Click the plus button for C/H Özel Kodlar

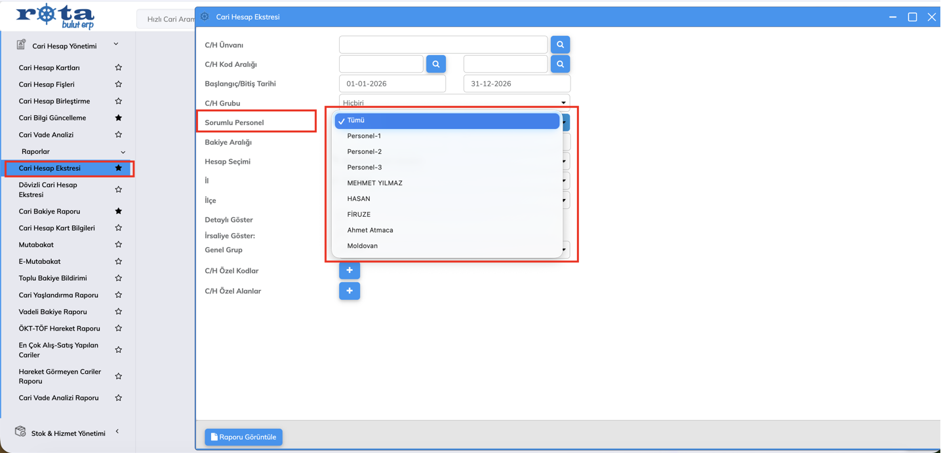click(350, 270)
